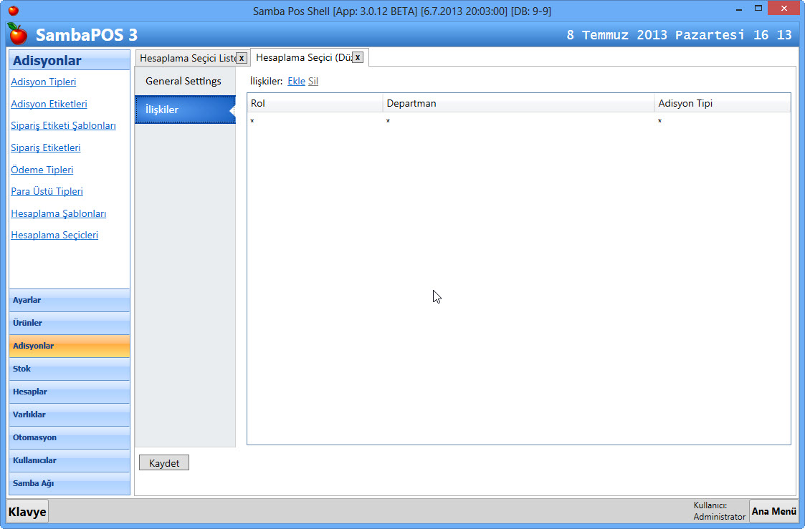Click Sil link to delete relation
805x529 pixels.
coord(313,82)
